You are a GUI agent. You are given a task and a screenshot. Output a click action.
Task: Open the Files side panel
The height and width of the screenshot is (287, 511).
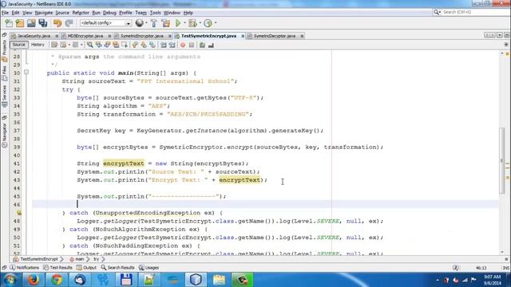tap(4, 73)
